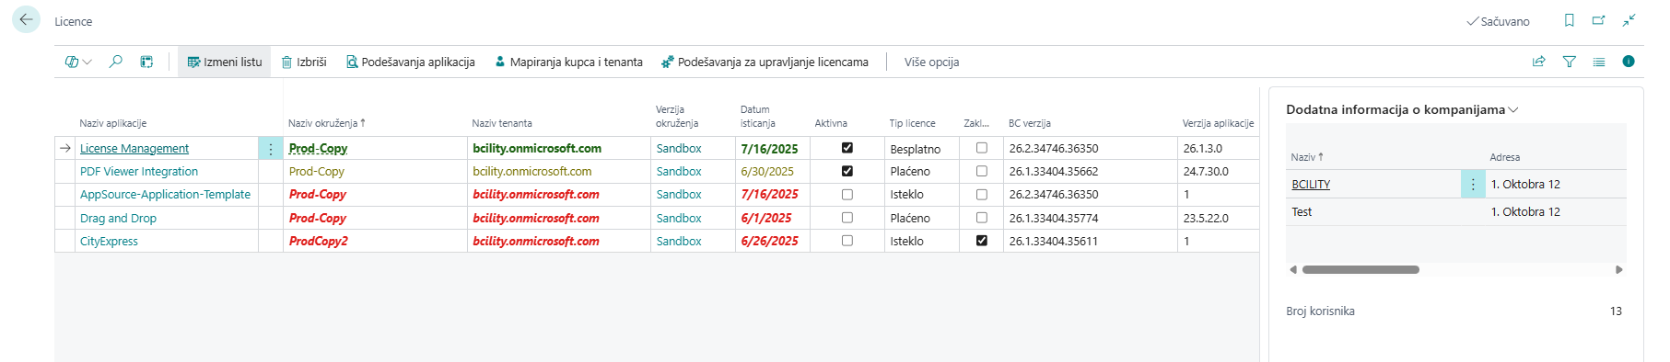Open AppSource-Application-Template link

165,194
